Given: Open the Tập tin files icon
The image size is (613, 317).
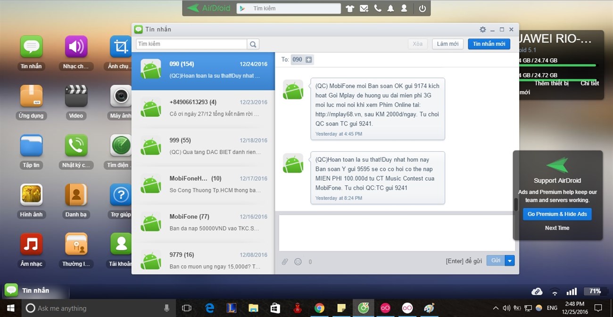Looking at the screenshot, I should coord(31,146).
